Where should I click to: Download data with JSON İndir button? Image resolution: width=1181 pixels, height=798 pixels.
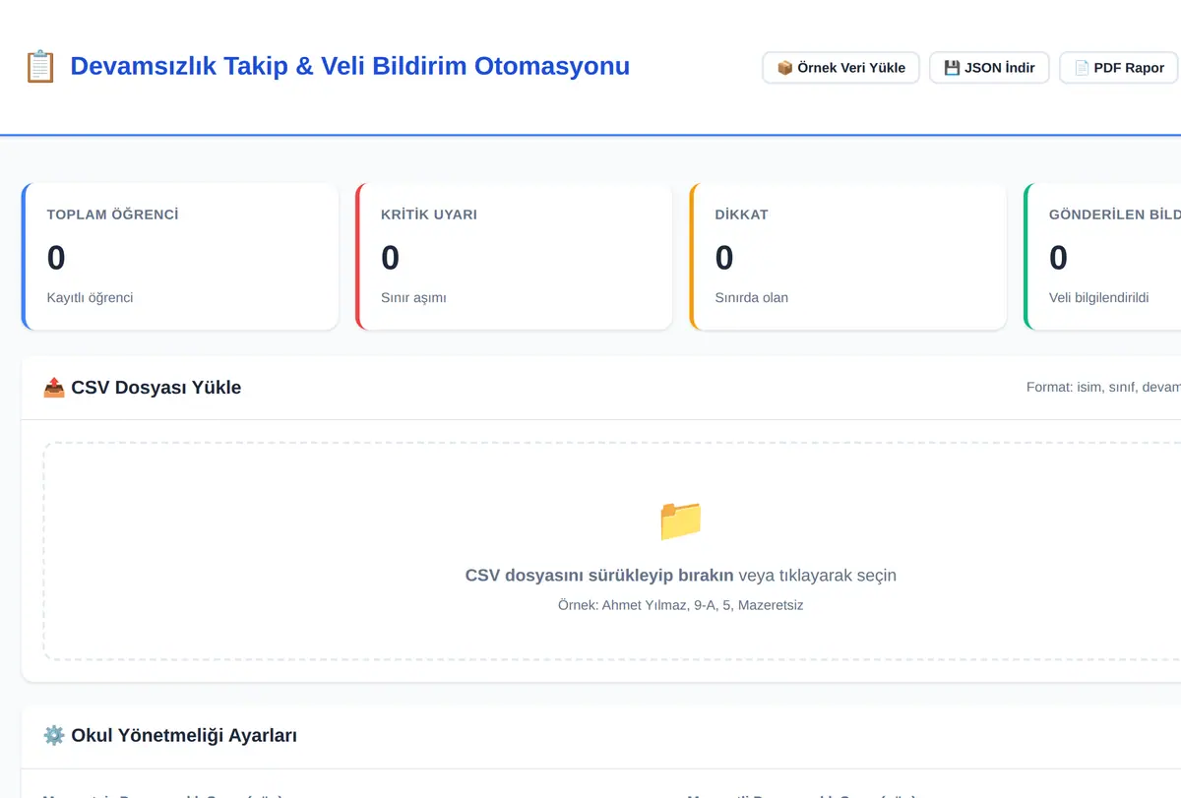(989, 68)
